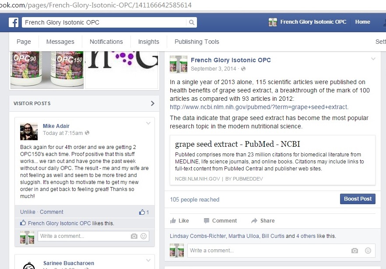This screenshot has width=386, height=269.
Task: Click Comment link under Mike Adair's post
Action: 52,212
